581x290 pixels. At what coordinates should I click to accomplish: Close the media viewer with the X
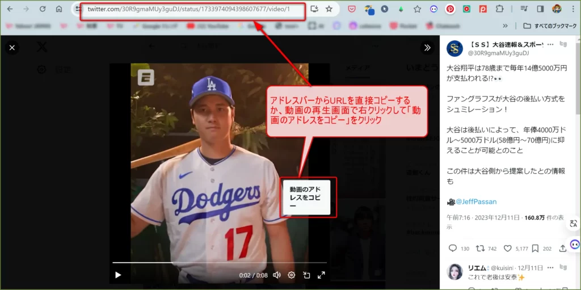(x=12, y=48)
